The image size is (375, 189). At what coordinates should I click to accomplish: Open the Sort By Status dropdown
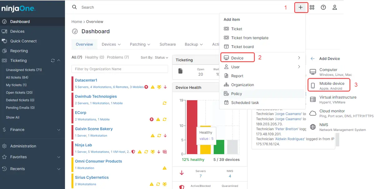coord(154,58)
